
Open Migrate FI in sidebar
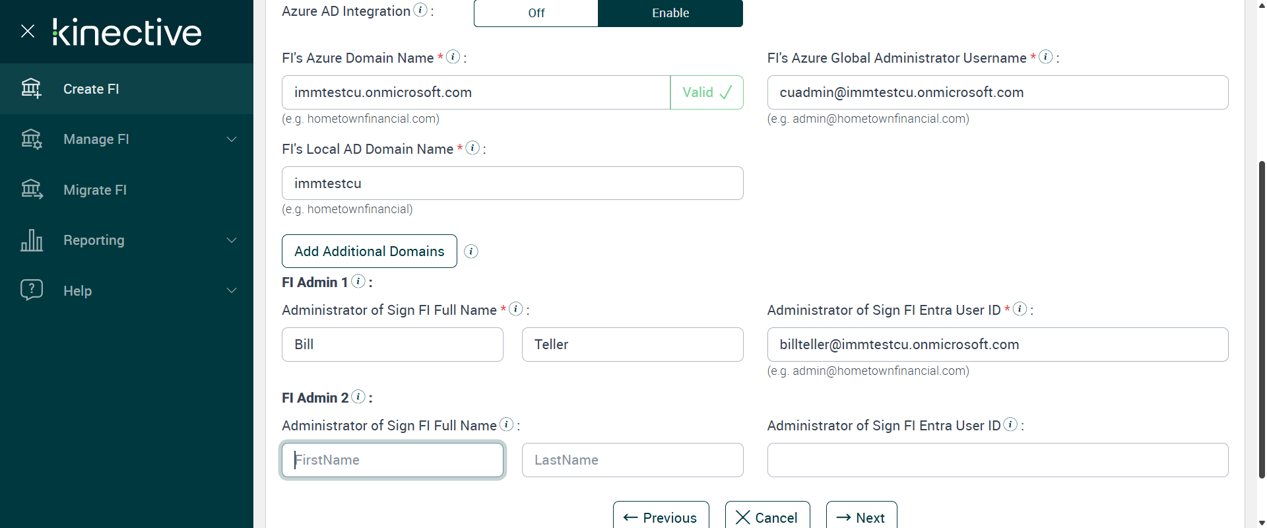pyautogui.click(x=95, y=190)
